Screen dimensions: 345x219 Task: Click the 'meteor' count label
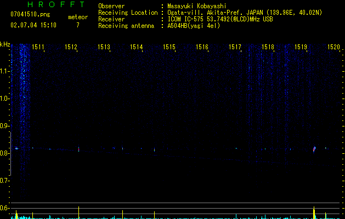click(x=78, y=17)
